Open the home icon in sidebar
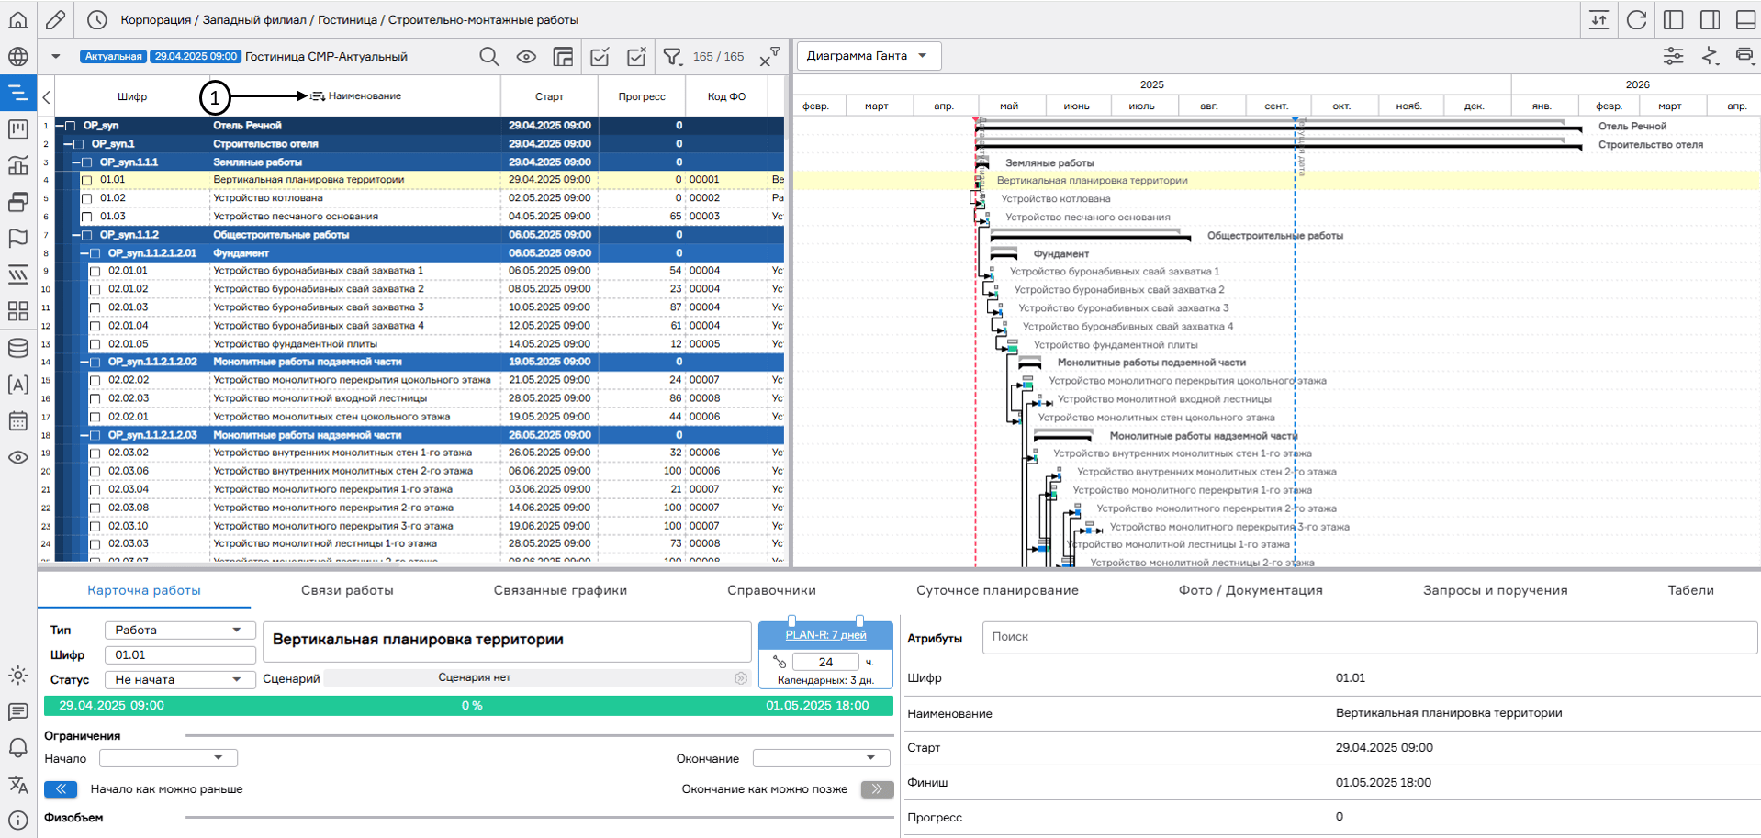The width and height of the screenshot is (1761, 838). coord(17,20)
